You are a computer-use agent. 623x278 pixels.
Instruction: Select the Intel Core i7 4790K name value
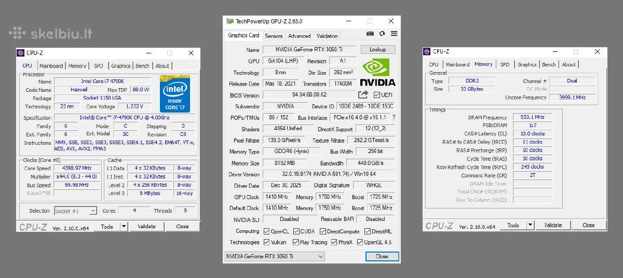103,81
